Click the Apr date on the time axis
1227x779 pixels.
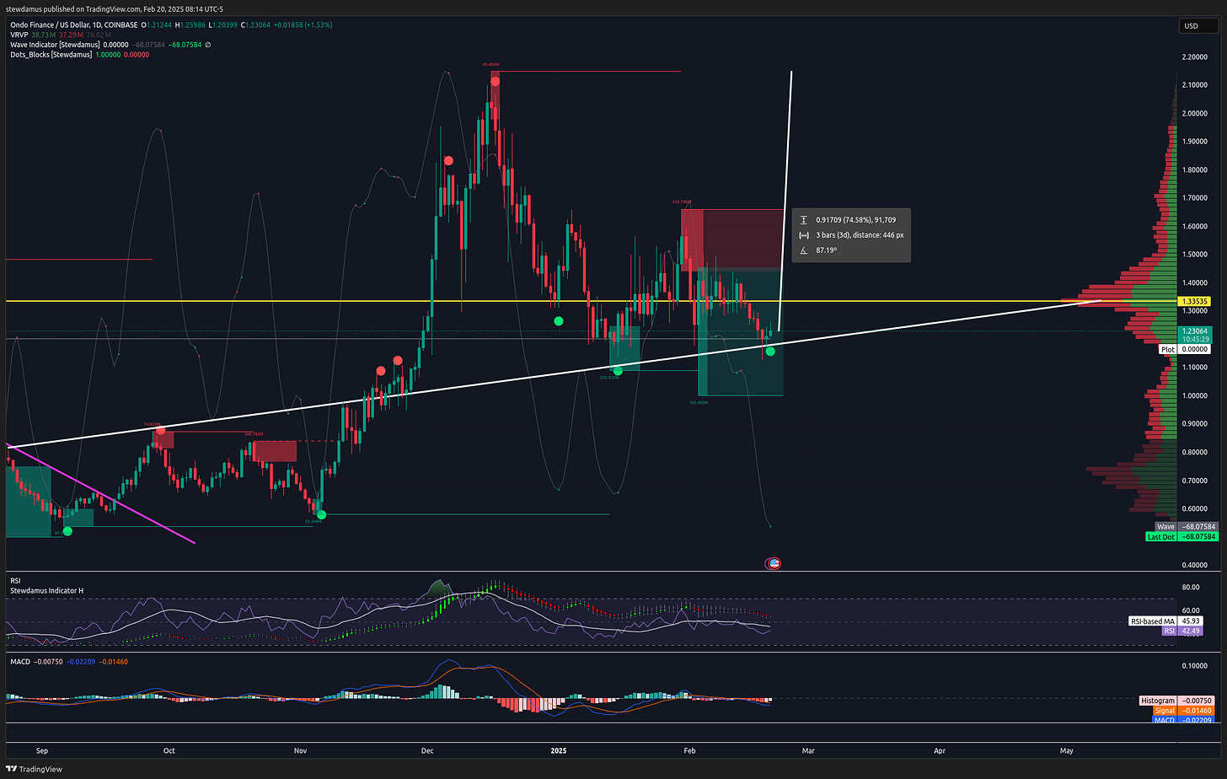(x=940, y=749)
